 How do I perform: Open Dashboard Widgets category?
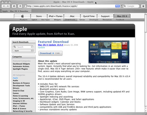coord(21,64)
